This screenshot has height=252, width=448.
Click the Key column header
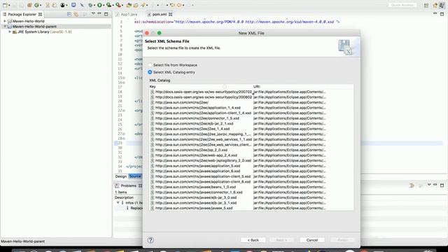pyautogui.click(x=201, y=87)
